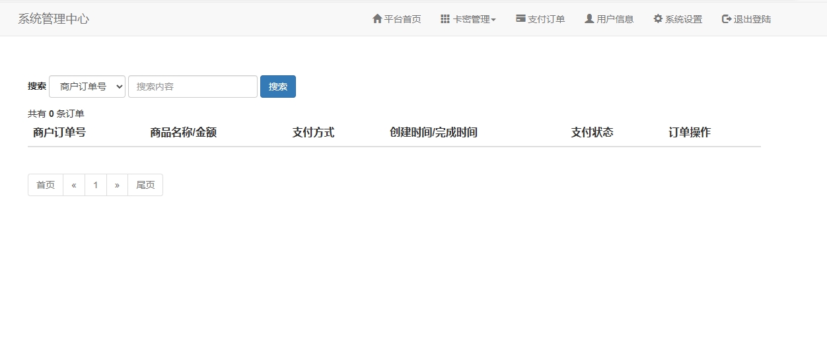The width and height of the screenshot is (827, 350).
Task: Click the logout icon beside 退出登陆
Action: coord(727,19)
